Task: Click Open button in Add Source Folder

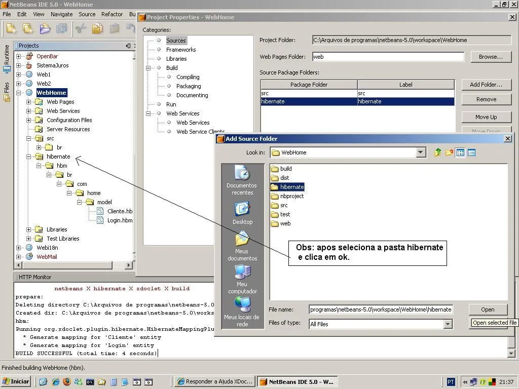Action: tap(488, 309)
